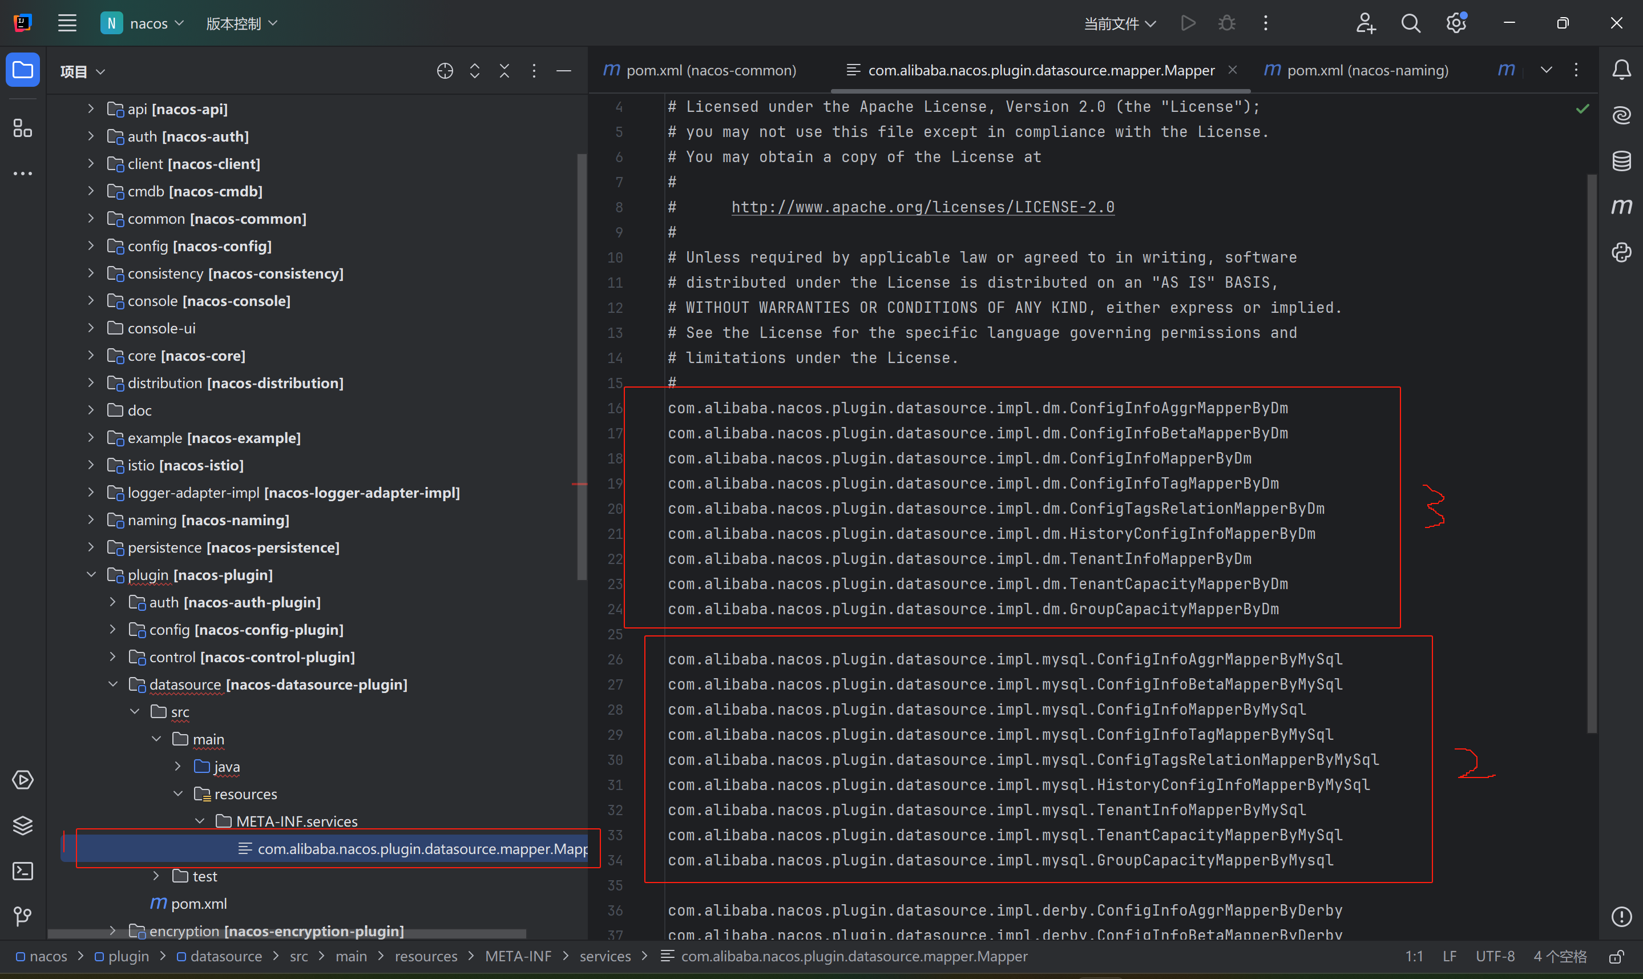Hide the project tool window panel
The width and height of the screenshot is (1643, 979).
[x=564, y=71]
